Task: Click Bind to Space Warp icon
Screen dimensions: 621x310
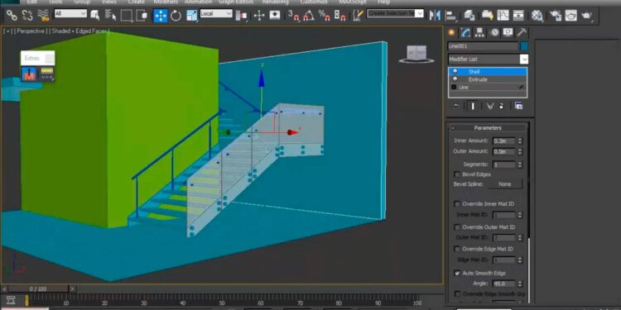Action: [x=43, y=15]
